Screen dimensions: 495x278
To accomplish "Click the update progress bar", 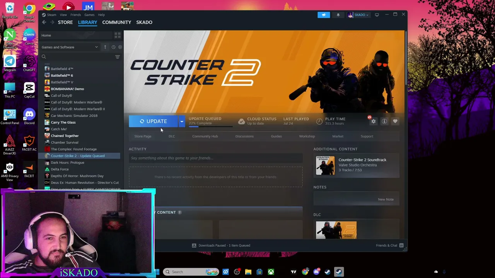I will pyautogui.click(x=211, y=126).
